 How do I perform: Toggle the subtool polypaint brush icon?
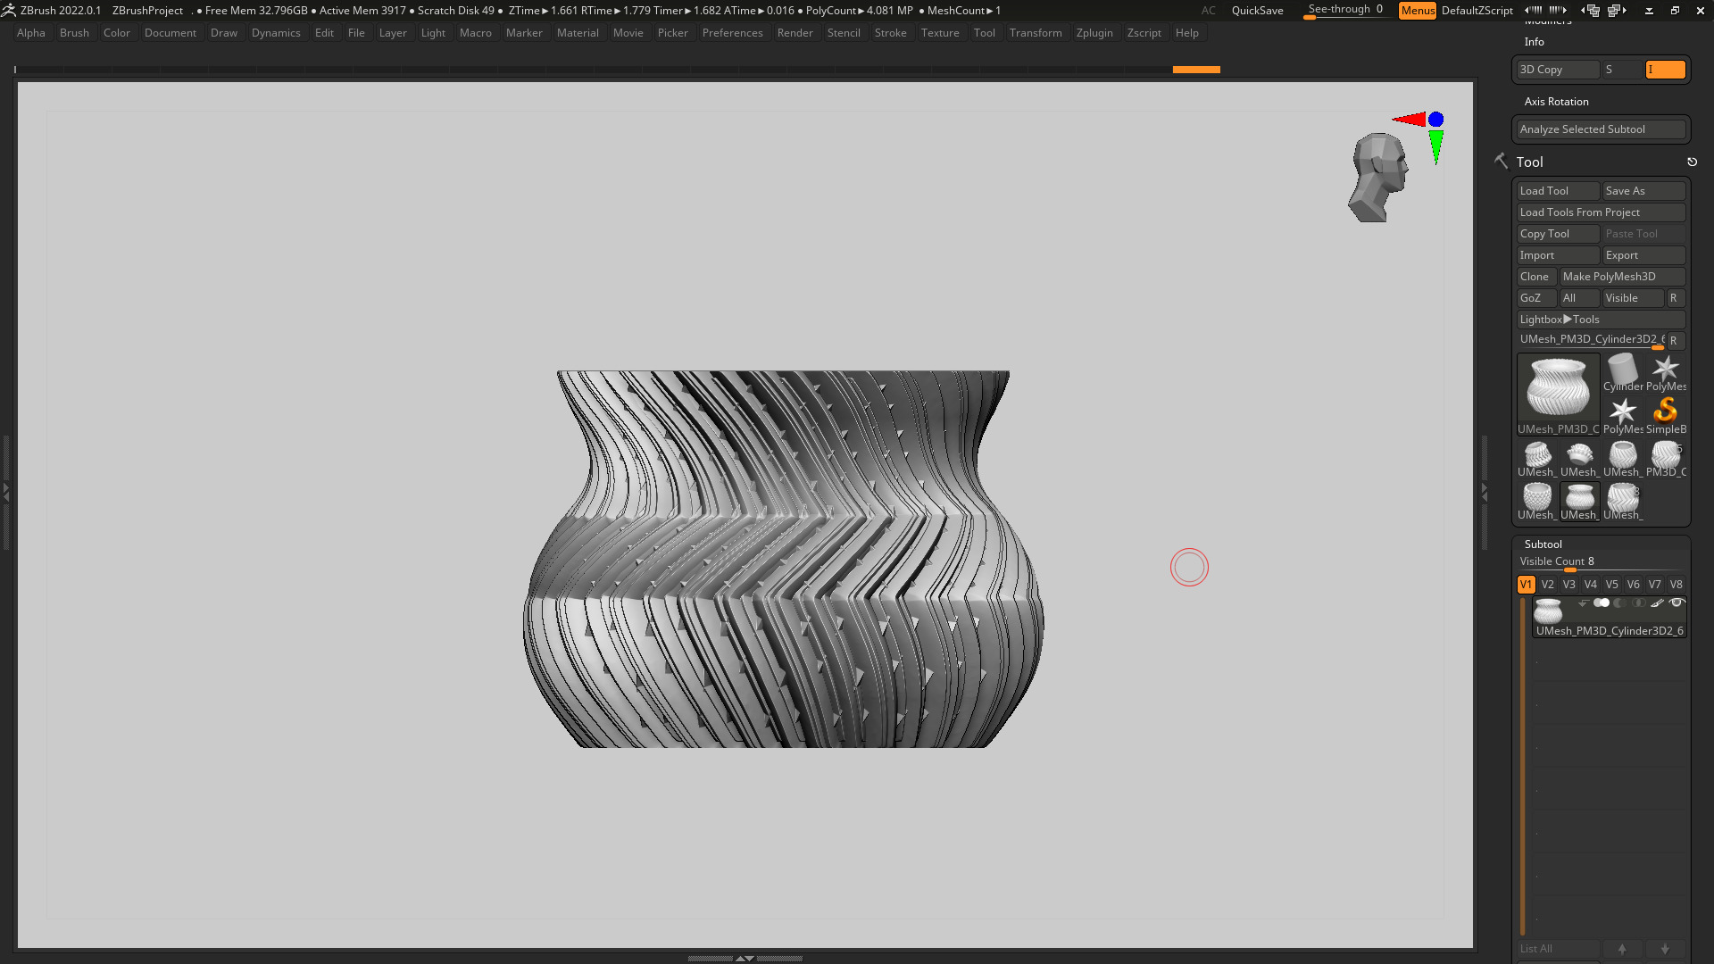click(x=1657, y=603)
